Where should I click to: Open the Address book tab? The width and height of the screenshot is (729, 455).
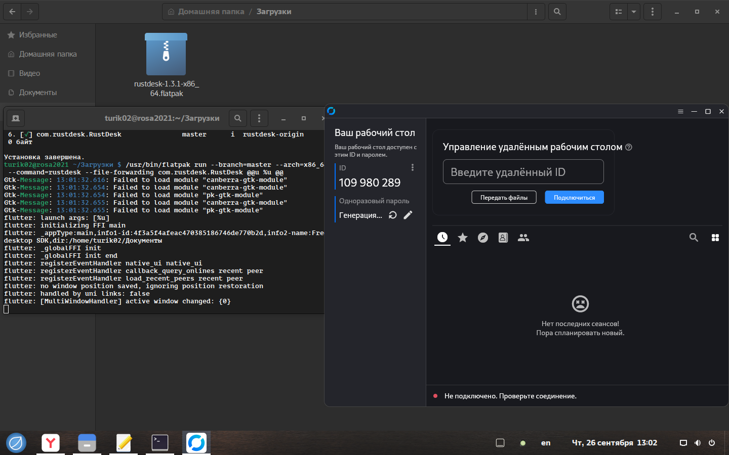503,238
